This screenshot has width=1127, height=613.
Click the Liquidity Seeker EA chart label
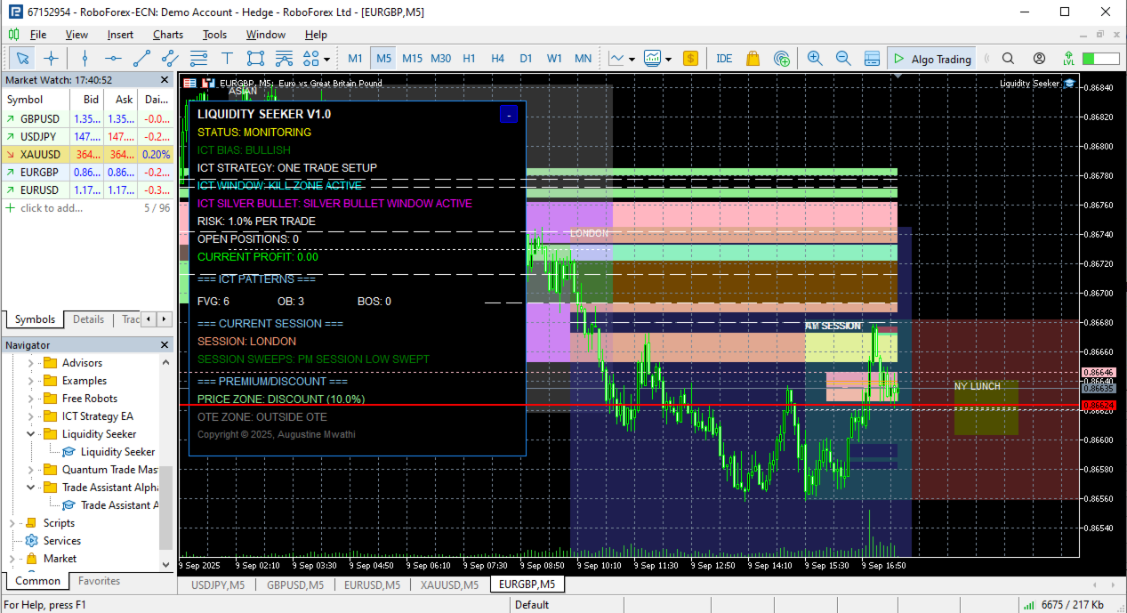pyautogui.click(x=1029, y=83)
